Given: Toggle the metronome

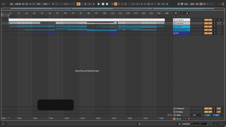Looking at the screenshot, I should [x=38, y=4].
